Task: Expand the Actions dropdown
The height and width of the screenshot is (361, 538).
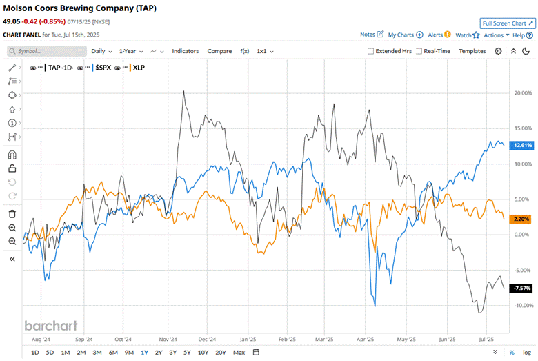Action: 497,35
